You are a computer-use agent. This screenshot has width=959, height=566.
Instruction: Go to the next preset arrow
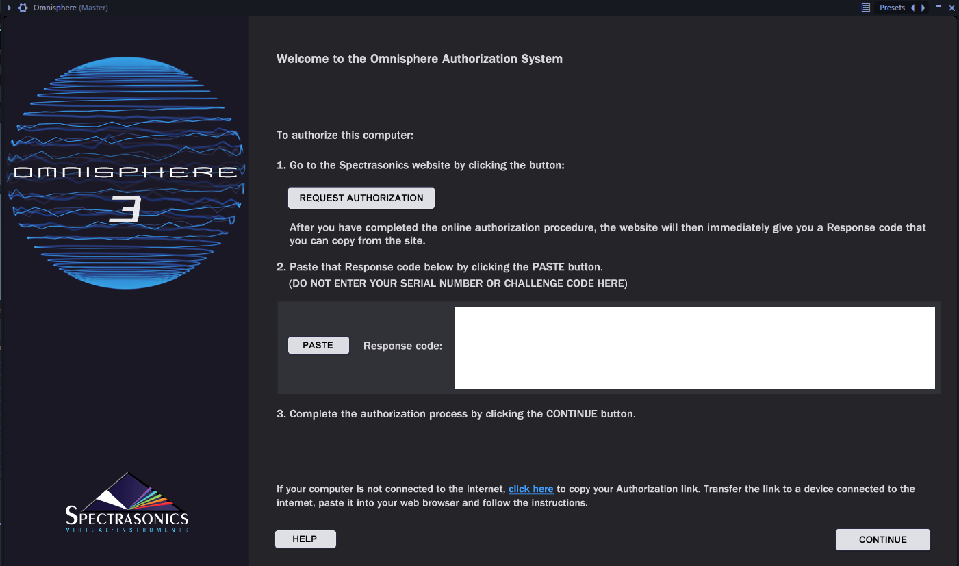pos(923,8)
